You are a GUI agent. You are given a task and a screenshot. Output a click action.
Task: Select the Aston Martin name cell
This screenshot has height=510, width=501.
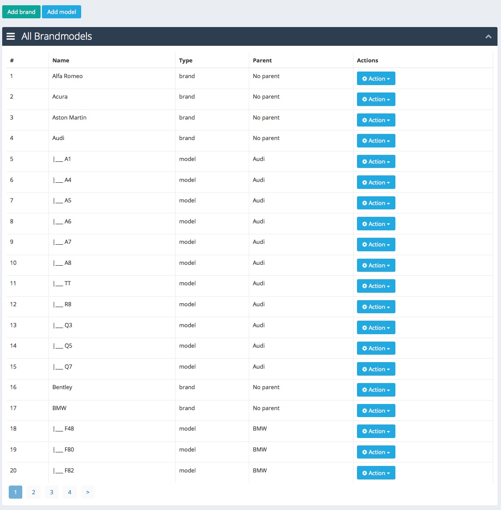pos(112,120)
